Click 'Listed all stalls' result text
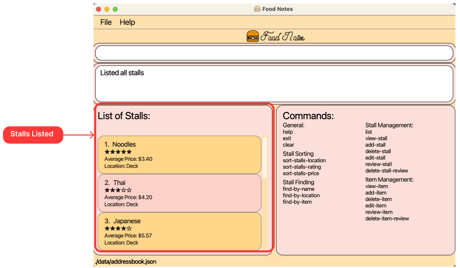460x268 pixels. click(x=122, y=73)
